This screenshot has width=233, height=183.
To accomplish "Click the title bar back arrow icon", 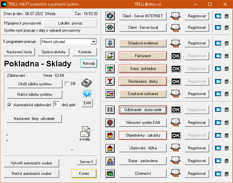I will [4, 4].
